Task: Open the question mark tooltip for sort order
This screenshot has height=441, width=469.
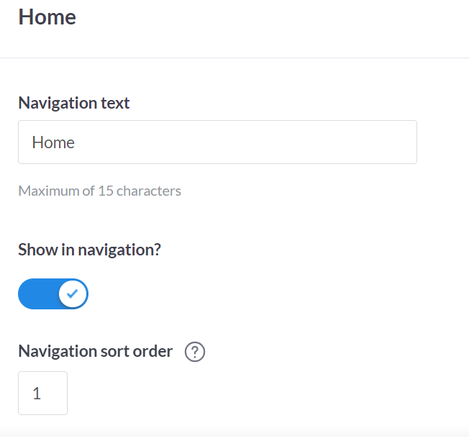Action: click(195, 352)
